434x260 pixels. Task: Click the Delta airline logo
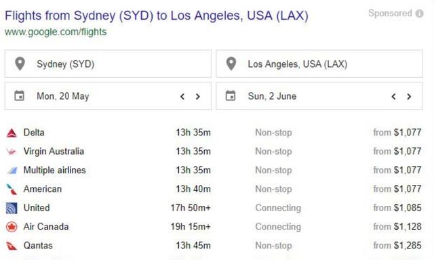[12, 133]
